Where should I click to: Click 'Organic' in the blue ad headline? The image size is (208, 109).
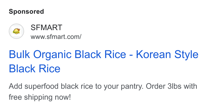tap(52, 55)
